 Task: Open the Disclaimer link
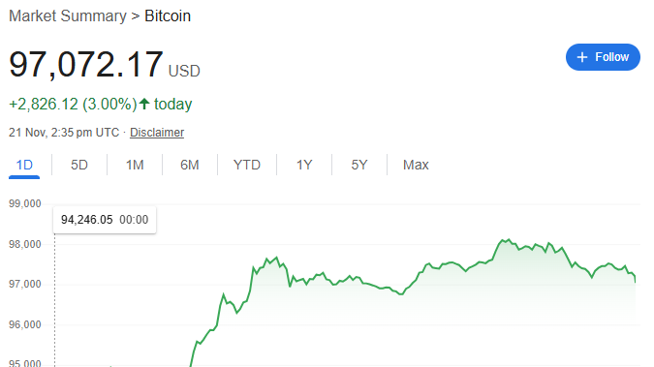click(x=157, y=133)
